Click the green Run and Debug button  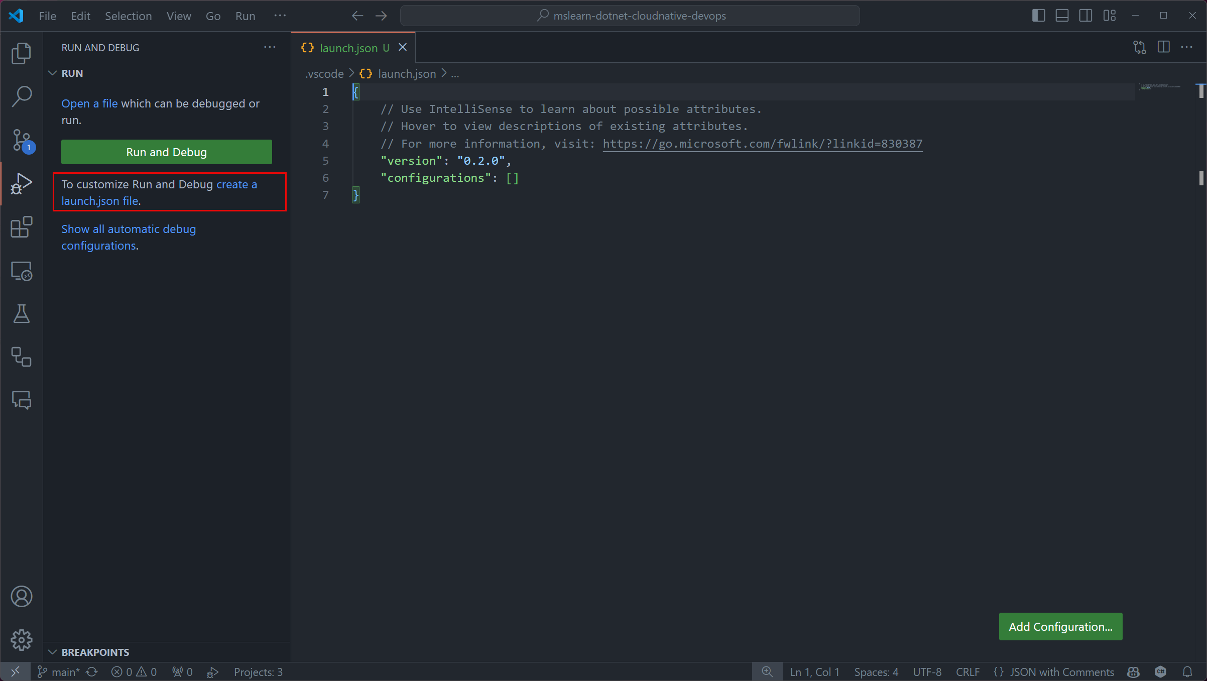pos(166,152)
